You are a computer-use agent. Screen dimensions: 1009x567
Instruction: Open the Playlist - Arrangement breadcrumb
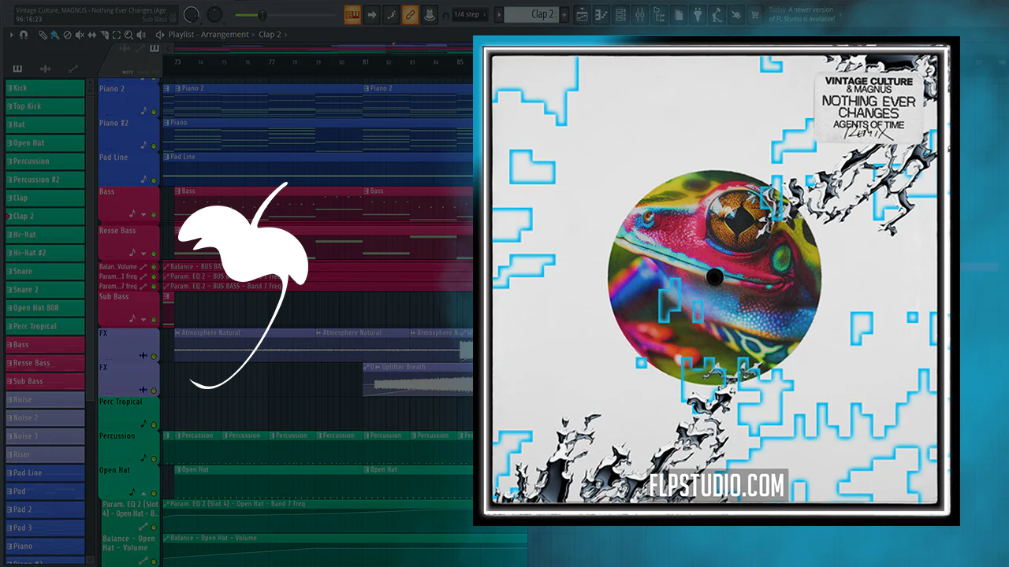[209, 35]
